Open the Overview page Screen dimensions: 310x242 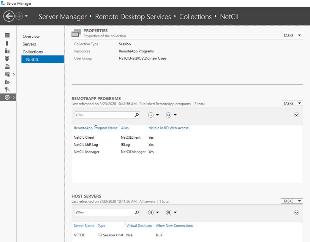pos(31,37)
